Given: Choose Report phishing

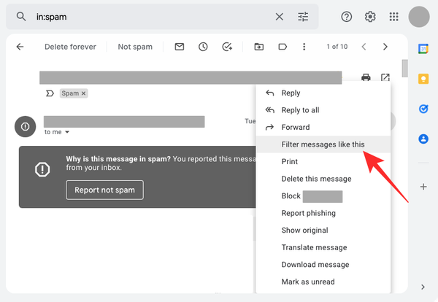Looking at the screenshot, I should (323, 213).
